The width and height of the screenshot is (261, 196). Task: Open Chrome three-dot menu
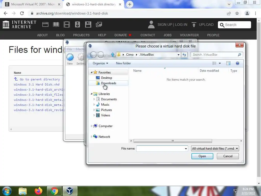255,13
